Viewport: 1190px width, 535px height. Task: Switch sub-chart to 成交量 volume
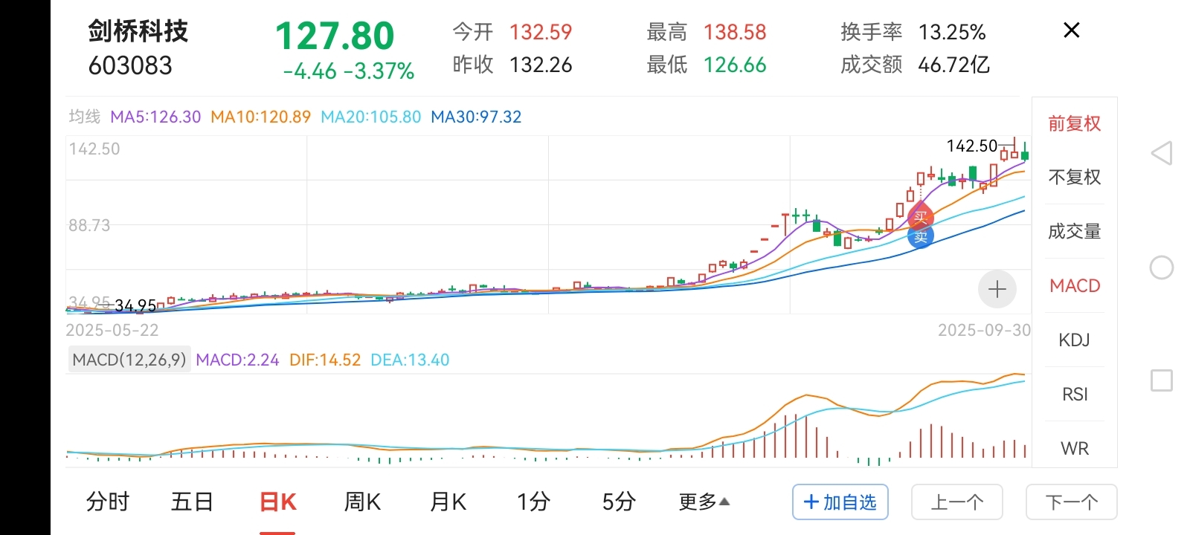(1074, 231)
